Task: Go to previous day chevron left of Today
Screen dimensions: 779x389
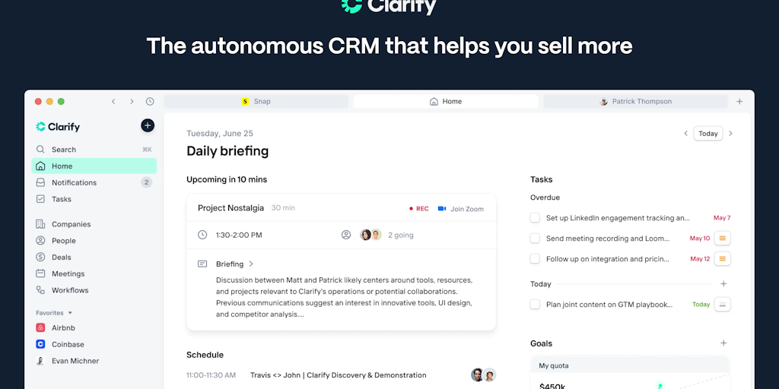Action: (x=685, y=134)
